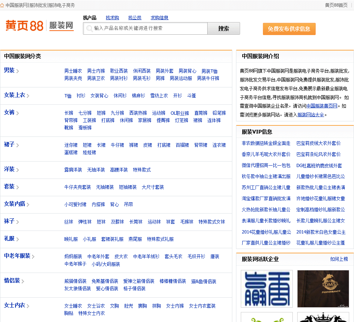Screen dimensions: 354x322
Task: Switch to the 求购信息 tab
Action: coord(159,18)
